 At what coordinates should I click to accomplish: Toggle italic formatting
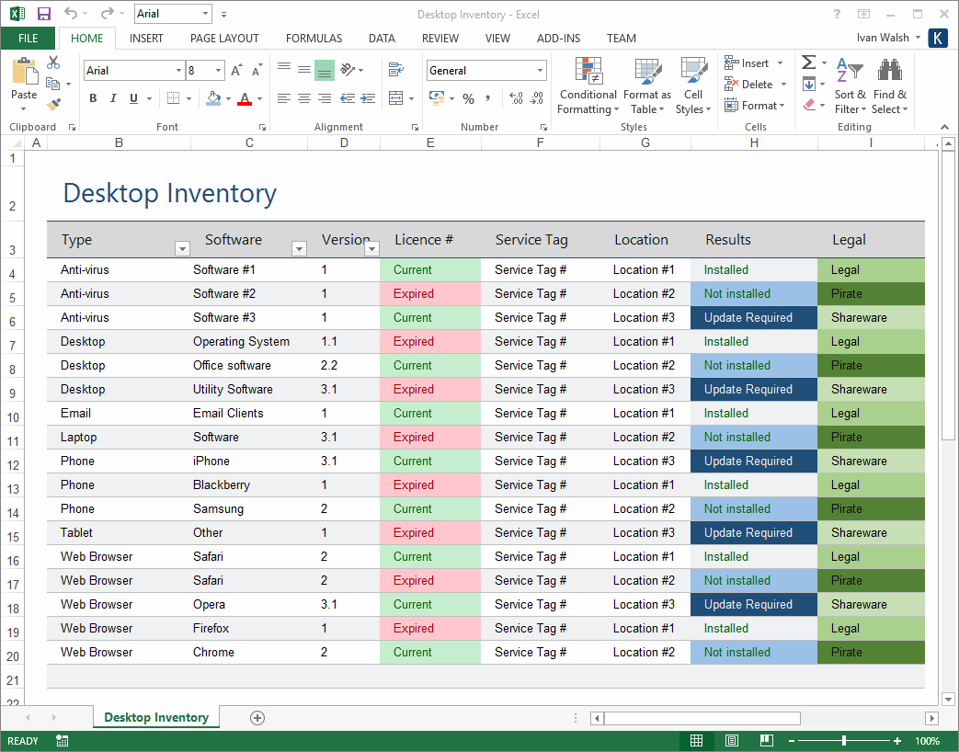point(113,97)
